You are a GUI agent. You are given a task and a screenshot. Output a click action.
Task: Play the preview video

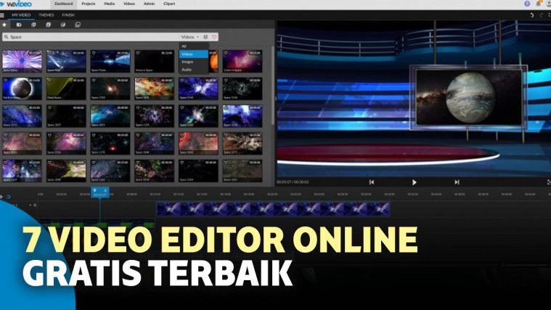pyautogui.click(x=415, y=182)
